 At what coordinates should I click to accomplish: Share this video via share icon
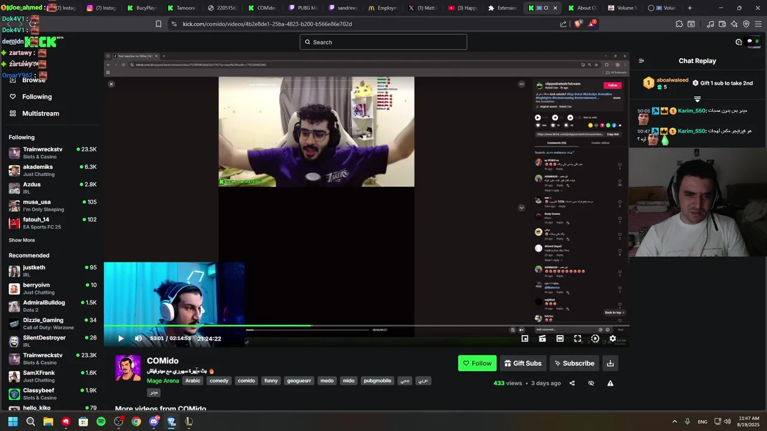pyautogui.click(x=572, y=383)
